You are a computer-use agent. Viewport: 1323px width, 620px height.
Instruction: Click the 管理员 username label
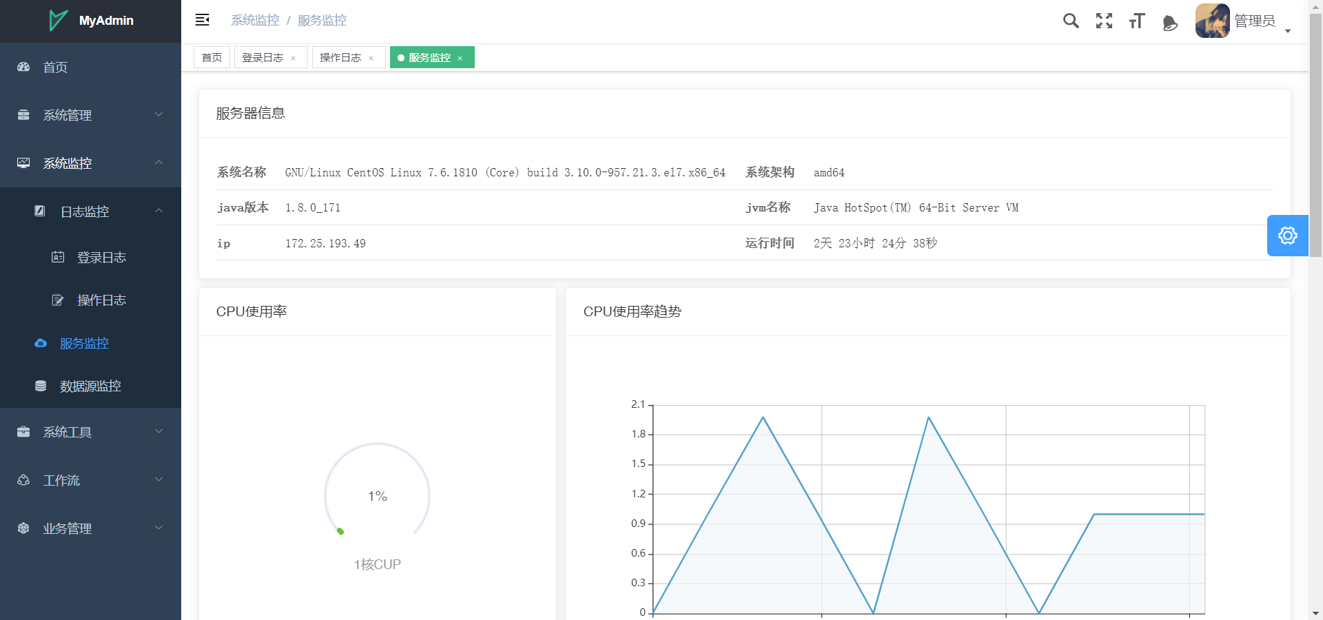(1254, 21)
